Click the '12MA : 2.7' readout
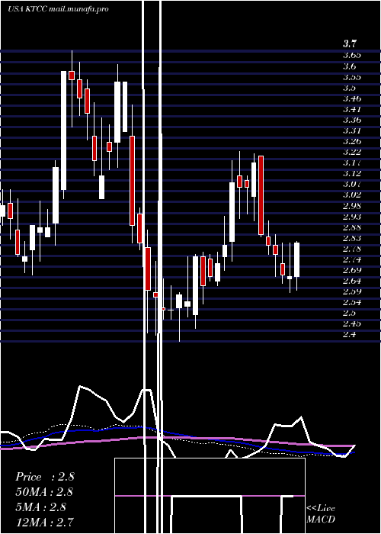 pos(44,522)
